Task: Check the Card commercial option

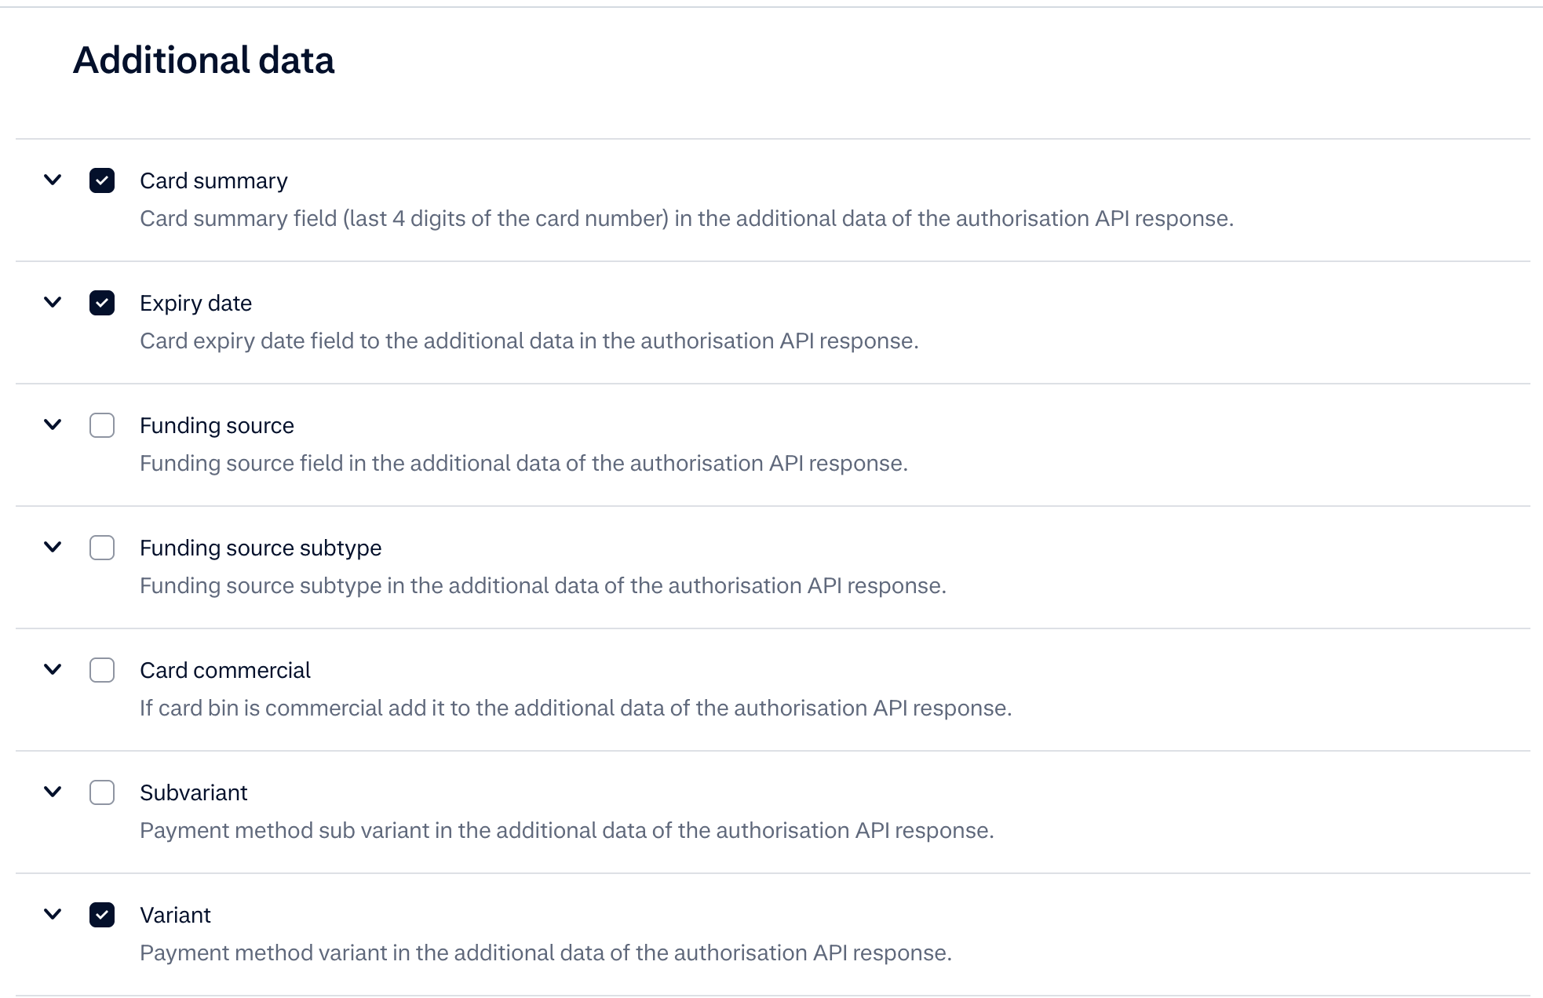Action: 102,670
